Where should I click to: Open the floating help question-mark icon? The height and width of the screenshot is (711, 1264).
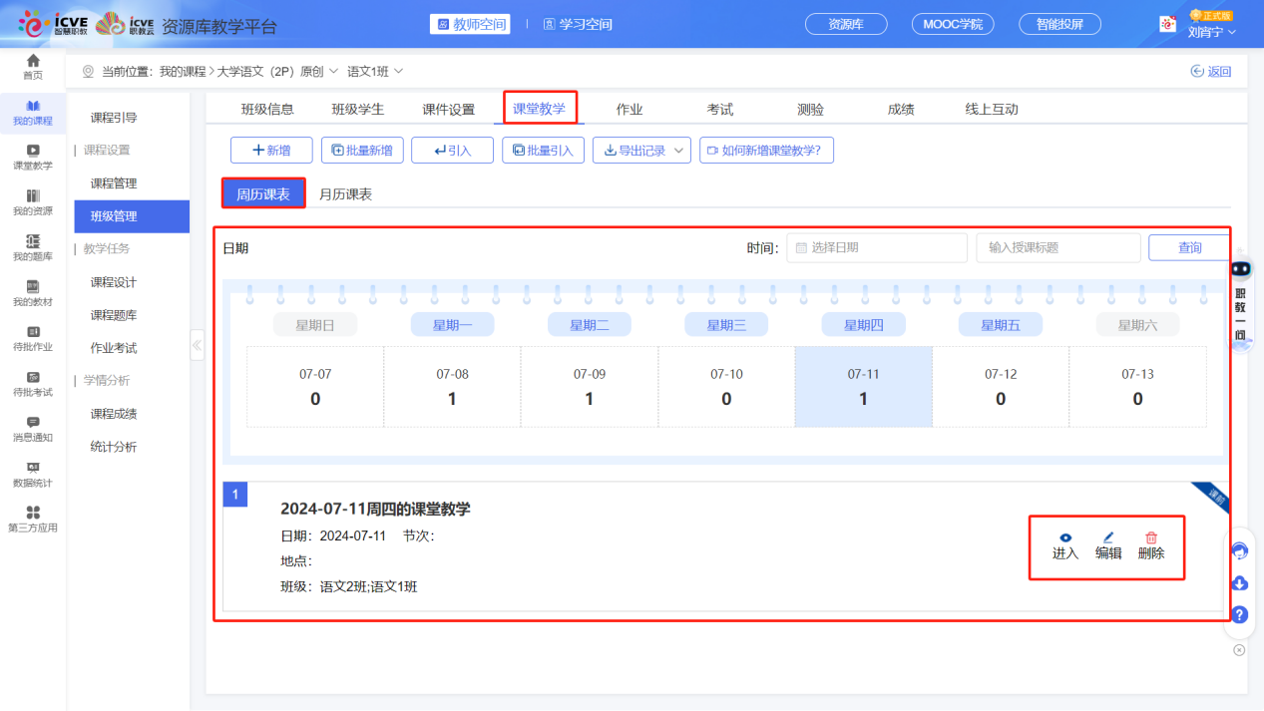[x=1239, y=614]
